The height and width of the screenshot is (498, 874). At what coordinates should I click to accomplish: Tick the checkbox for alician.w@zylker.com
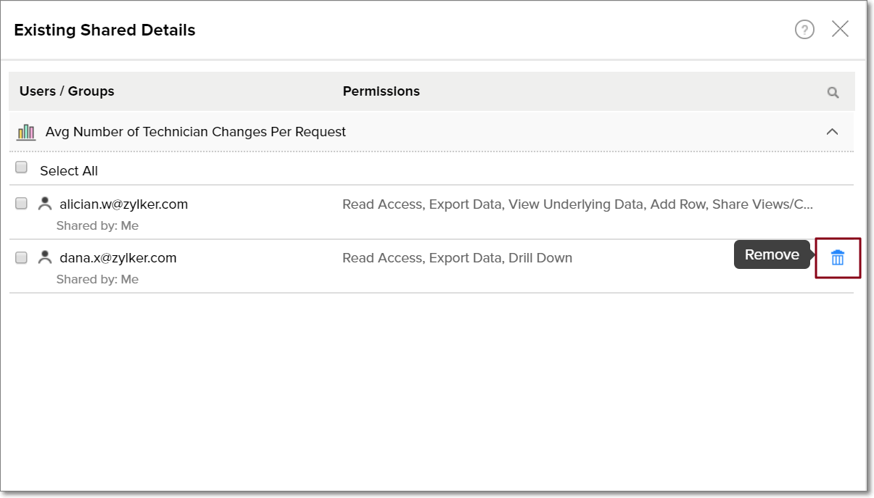22,204
